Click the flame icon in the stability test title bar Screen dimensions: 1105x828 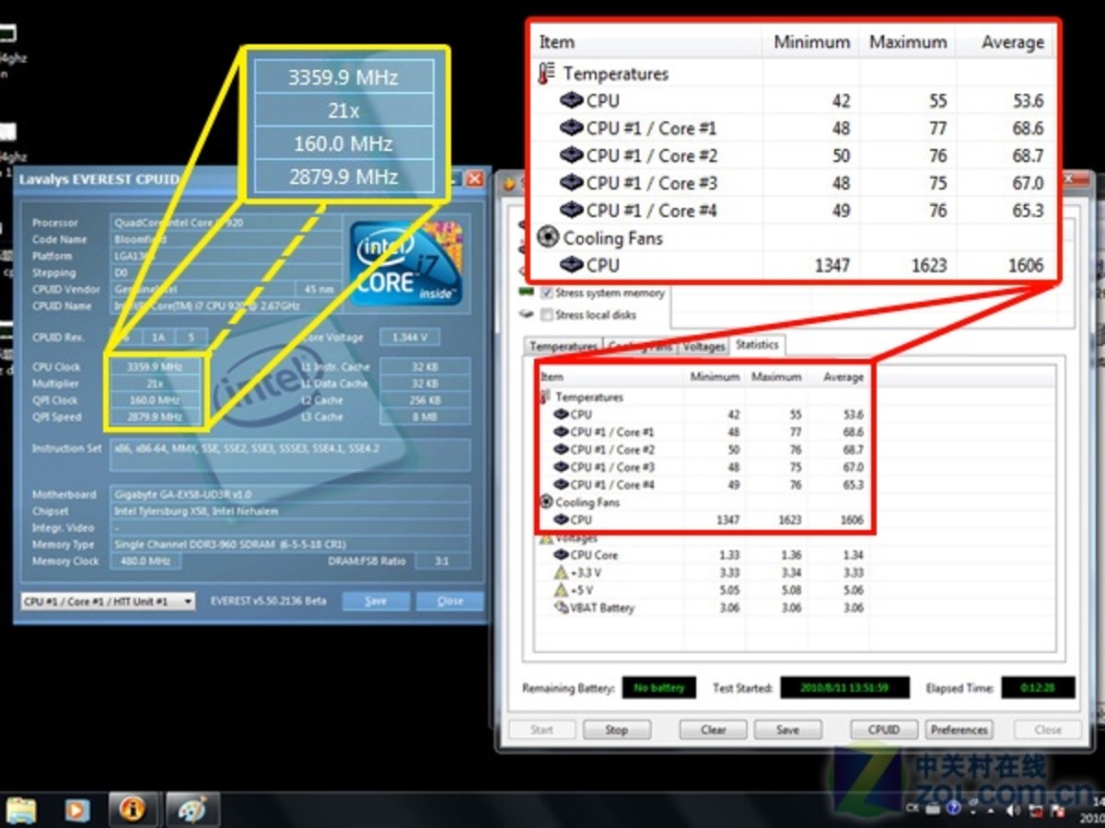(508, 183)
